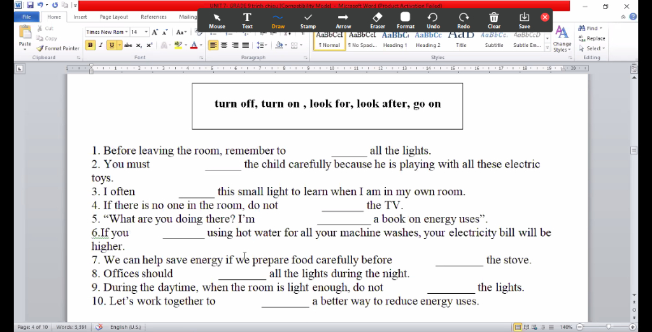Switch to the Page Layout tab
The image size is (652, 332).
113,17
